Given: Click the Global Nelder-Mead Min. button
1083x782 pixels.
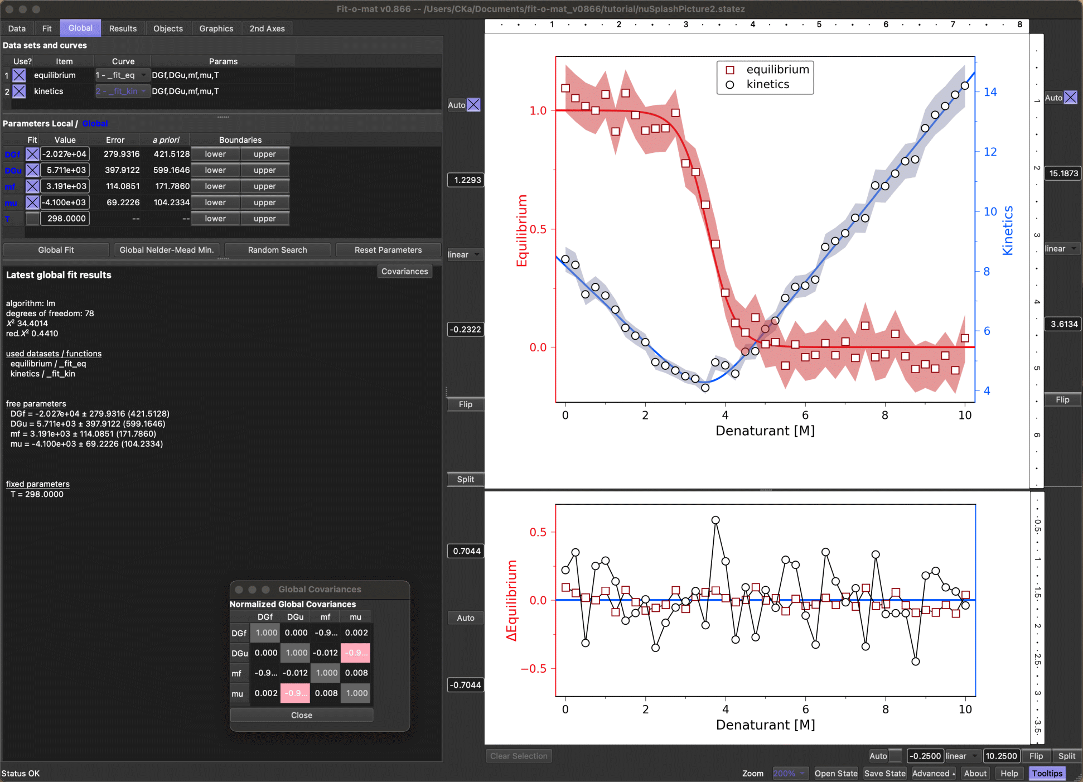Looking at the screenshot, I should click(167, 250).
